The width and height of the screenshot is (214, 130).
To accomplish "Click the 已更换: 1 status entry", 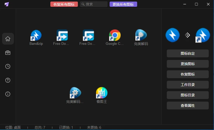I will click(x=66, y=127).
